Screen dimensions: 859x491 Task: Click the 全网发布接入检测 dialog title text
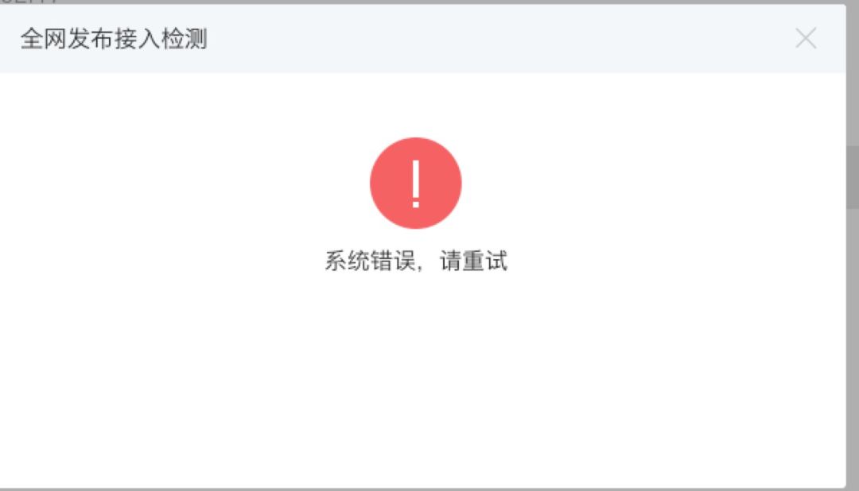click(x=114, y=39)
